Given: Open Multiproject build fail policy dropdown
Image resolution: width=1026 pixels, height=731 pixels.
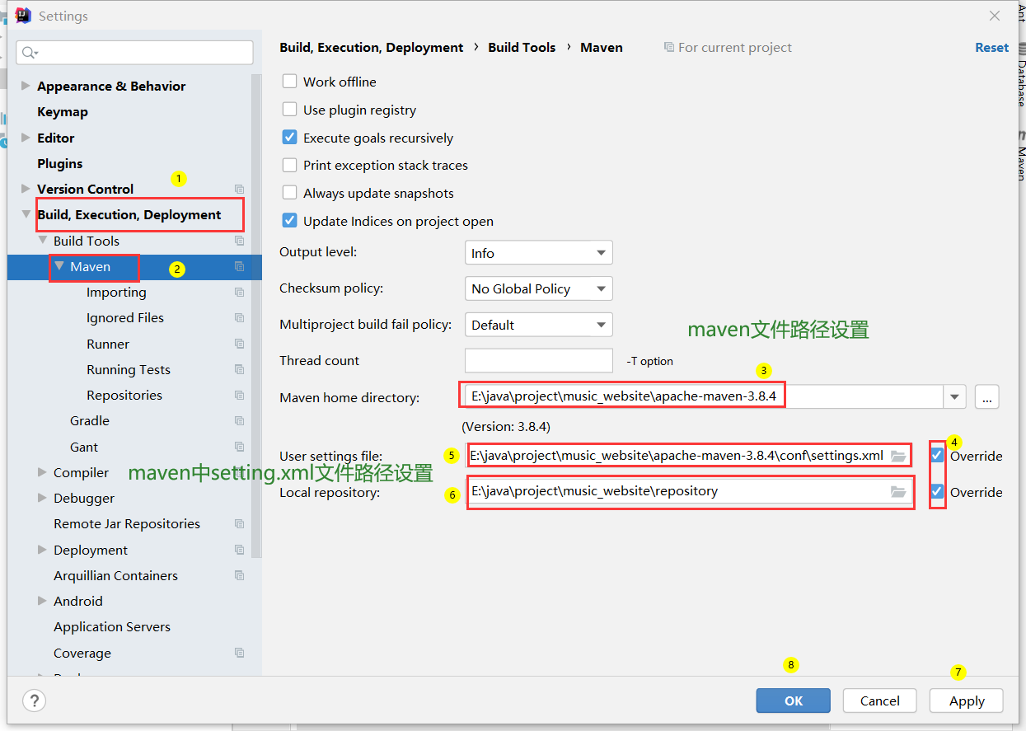Looking at the screenshot, I should coord(539,325).
